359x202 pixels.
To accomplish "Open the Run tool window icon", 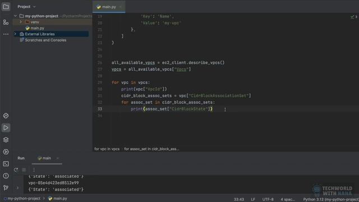I will point(6,128).
